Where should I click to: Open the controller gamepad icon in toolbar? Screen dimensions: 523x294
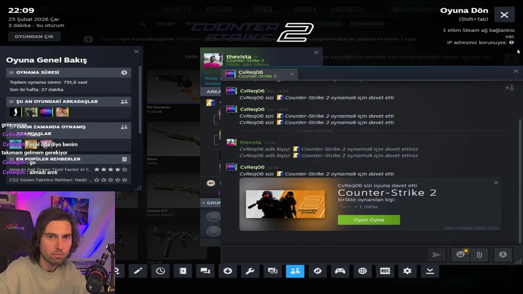(x=340, y=271)
